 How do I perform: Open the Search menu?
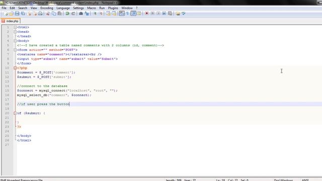click(x=23, y=8)
